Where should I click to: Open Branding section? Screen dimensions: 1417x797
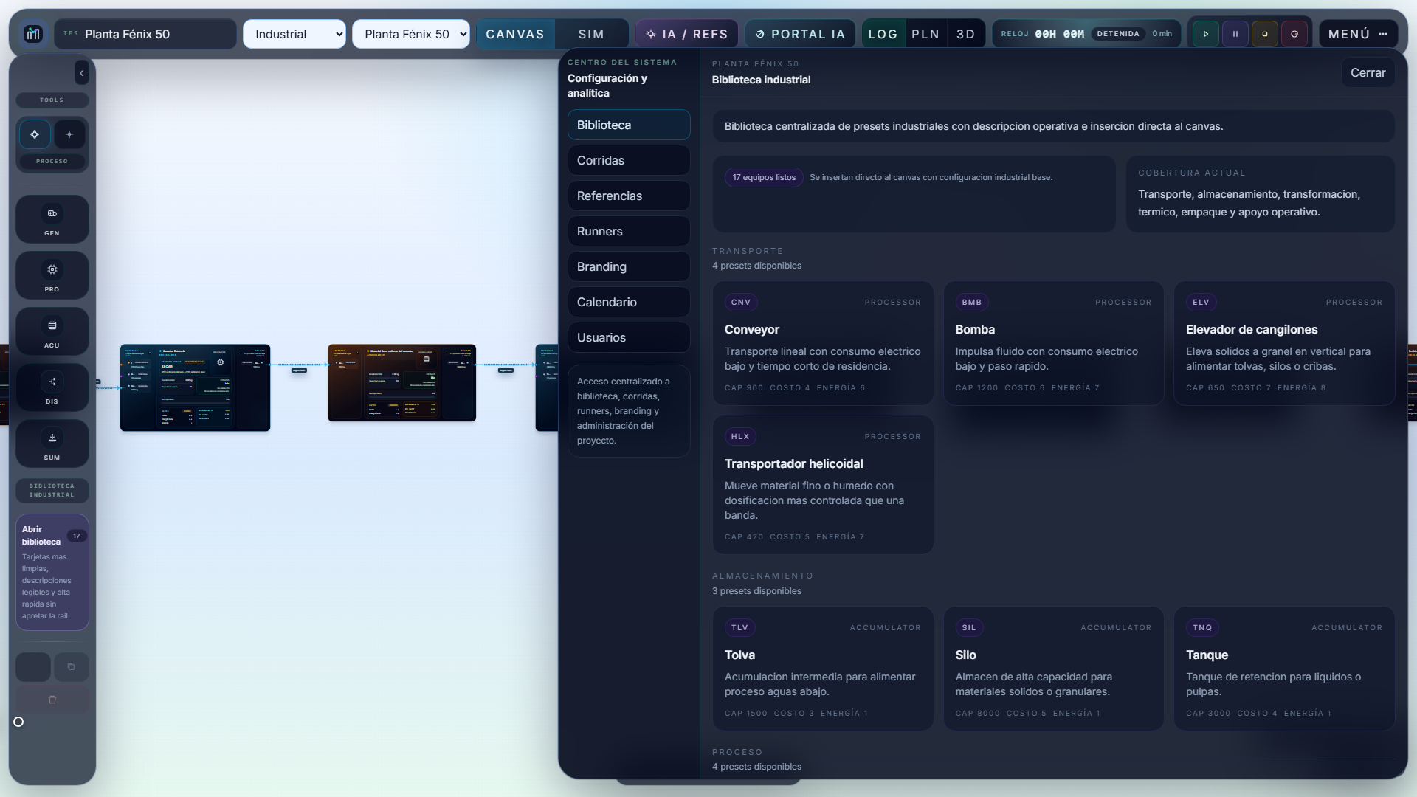click(x=629, y=266)
